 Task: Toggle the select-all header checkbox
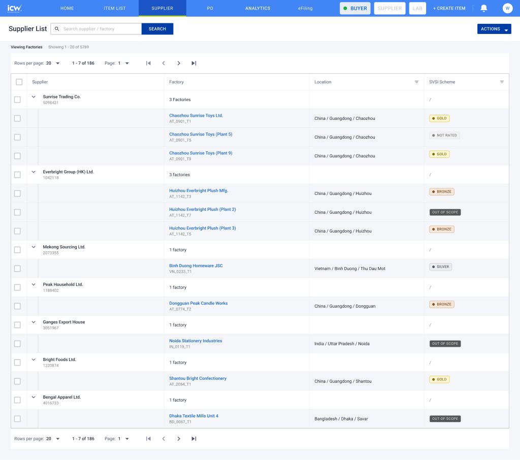19,82
